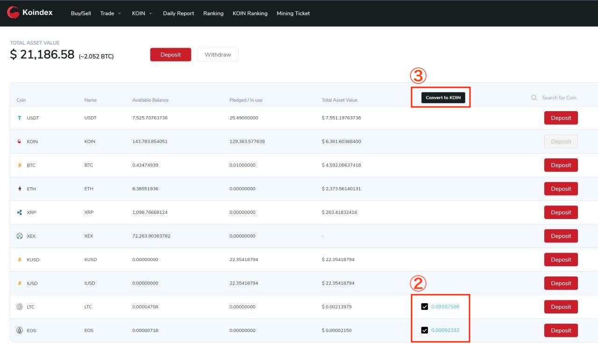The image size is (598, 354).
Task: Click inside the Search for Coin field
Action: coord(559,98)
